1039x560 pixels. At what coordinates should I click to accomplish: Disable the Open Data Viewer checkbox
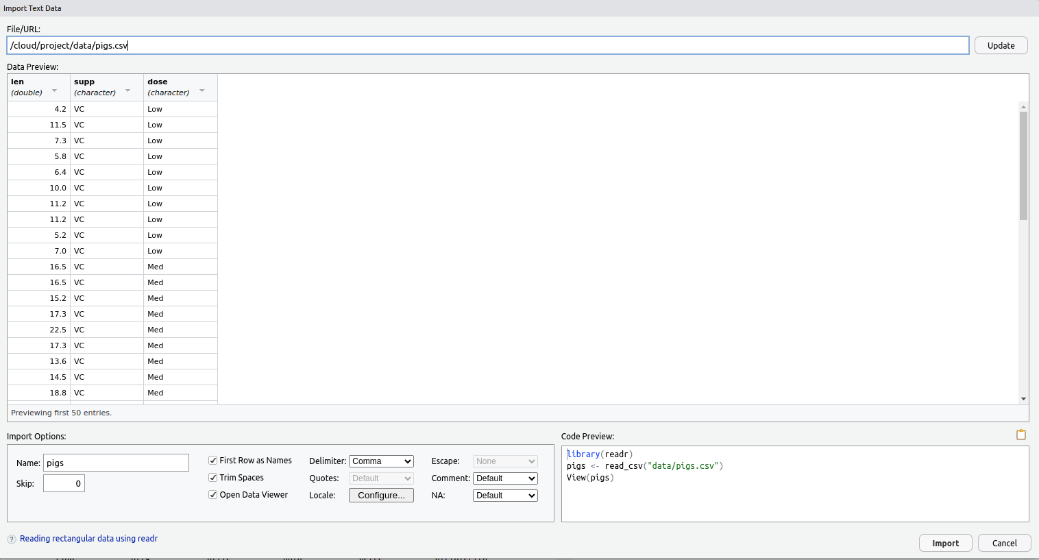click(x=213, y=495)
